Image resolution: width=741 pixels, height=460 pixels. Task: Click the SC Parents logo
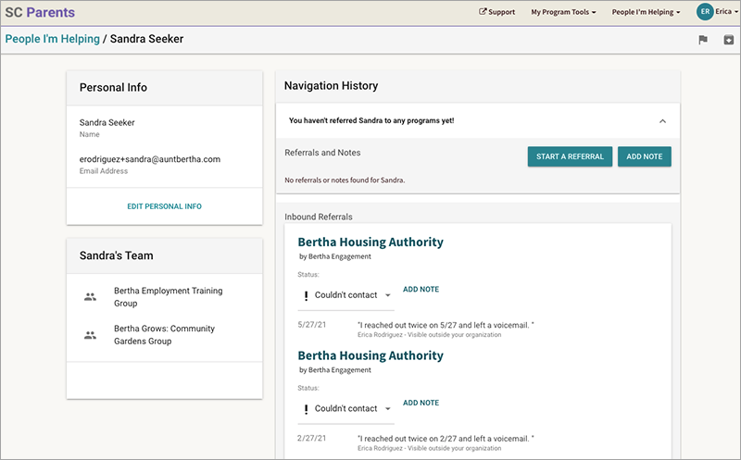(40, 13)
